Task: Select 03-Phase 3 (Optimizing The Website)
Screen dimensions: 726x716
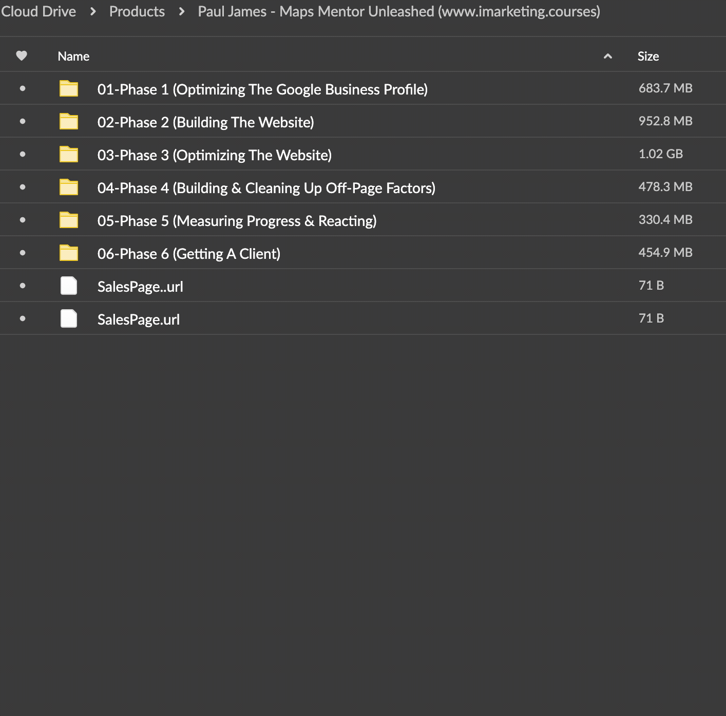Action: pyautogui.click(x=215, y=155)
